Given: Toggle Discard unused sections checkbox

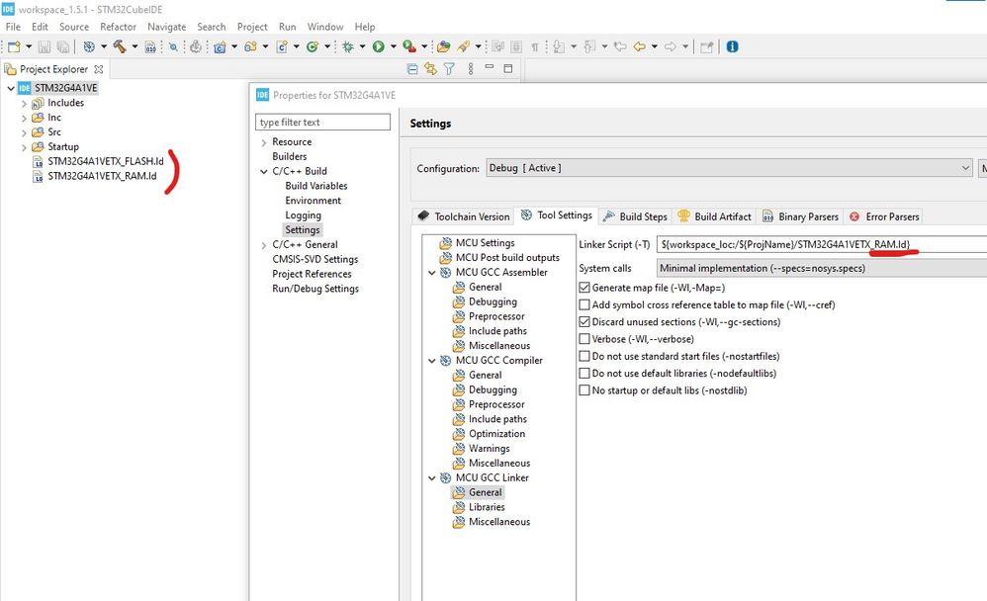Looking at the screenshot, I should point(584,321).
